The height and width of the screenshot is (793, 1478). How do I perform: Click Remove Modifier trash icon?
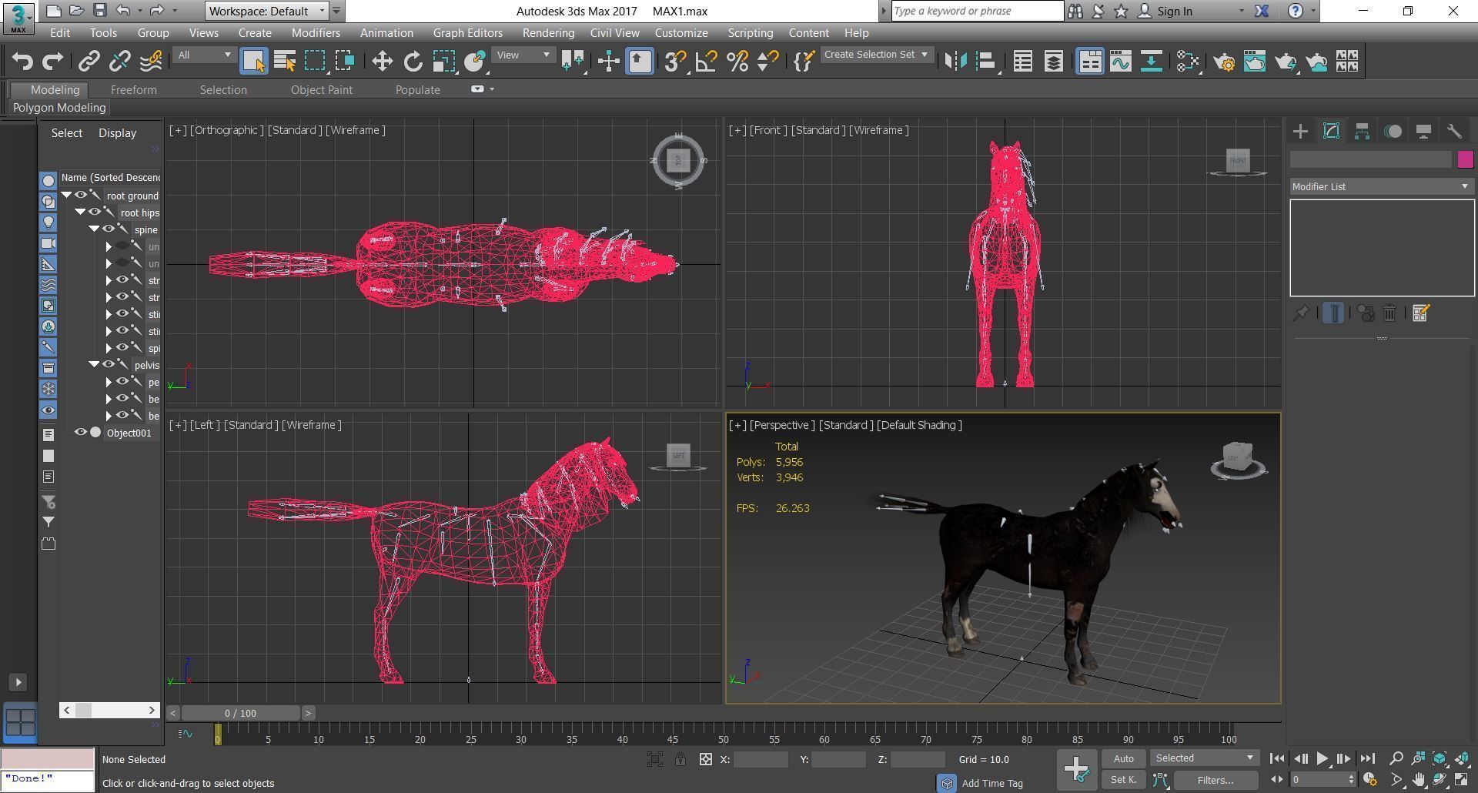tap(1389, 313)
